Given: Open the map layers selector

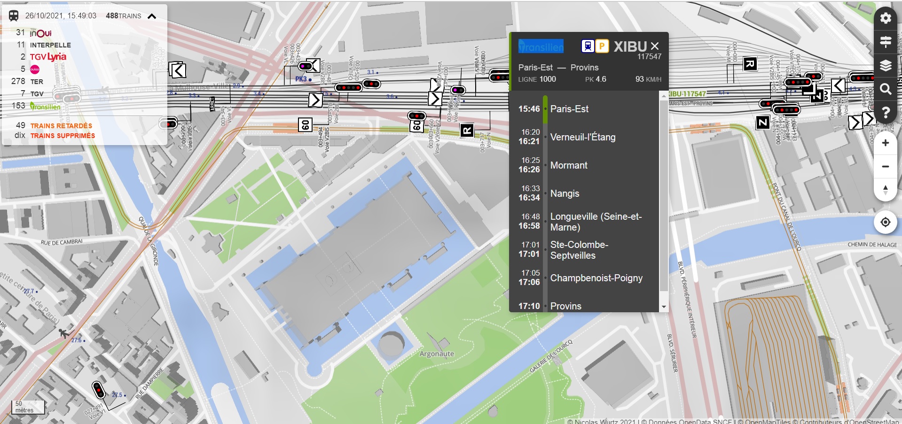Looking at the screenshot, I should tap(886, 65).
